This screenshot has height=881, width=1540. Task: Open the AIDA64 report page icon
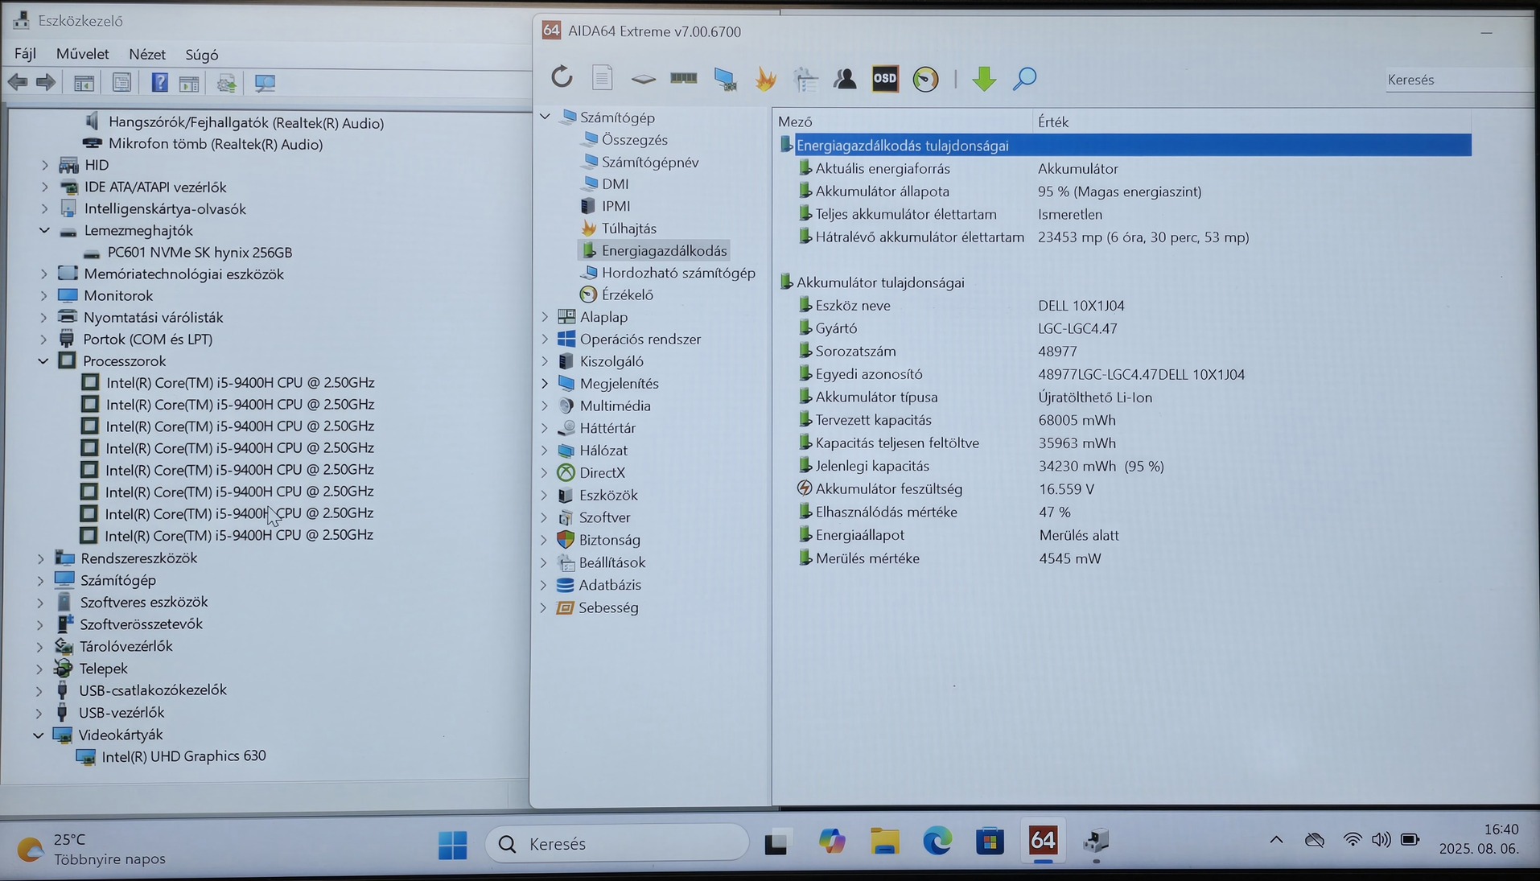pos(602,77)
